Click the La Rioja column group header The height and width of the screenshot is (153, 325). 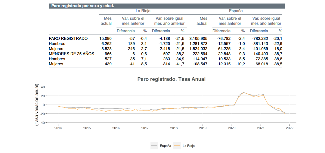pyautogui.click(x=143, y=11)
